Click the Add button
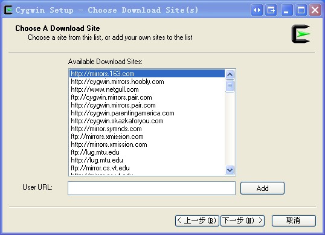The image size is (325, 235). pos(262,188)
